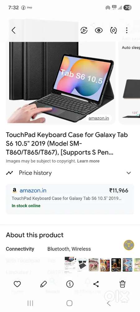Select first thumbnail in bottom filmstrip

coord(69,264)
